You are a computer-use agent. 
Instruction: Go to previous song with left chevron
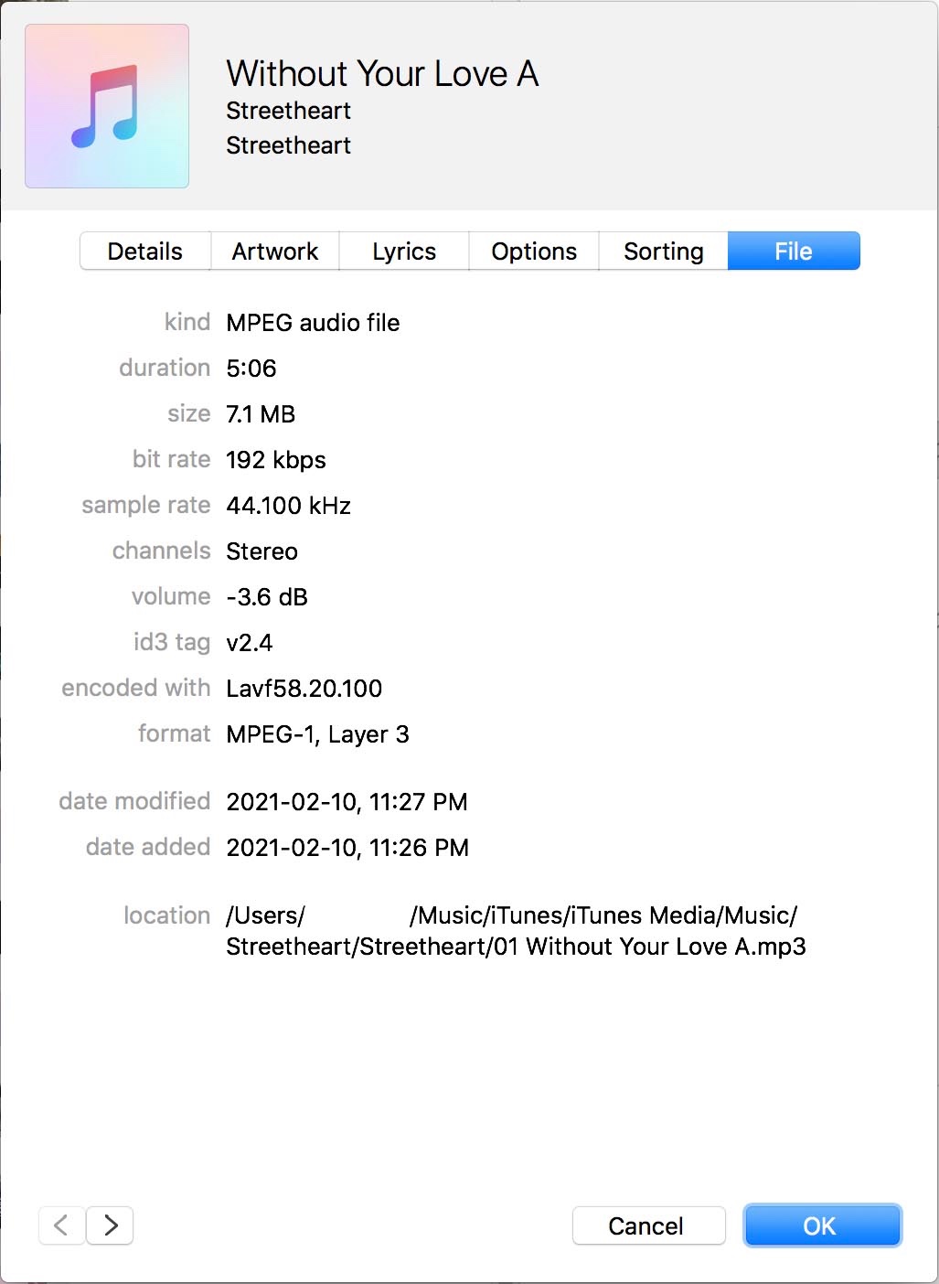click(x=61, y=1225)
